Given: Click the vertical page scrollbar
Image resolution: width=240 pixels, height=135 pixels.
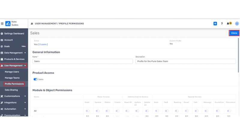Looking at the screenshot, I should (238, 54).
